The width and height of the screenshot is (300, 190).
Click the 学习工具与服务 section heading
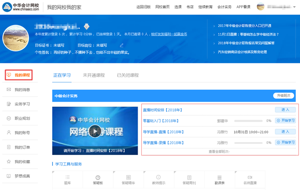pos(68,164)
